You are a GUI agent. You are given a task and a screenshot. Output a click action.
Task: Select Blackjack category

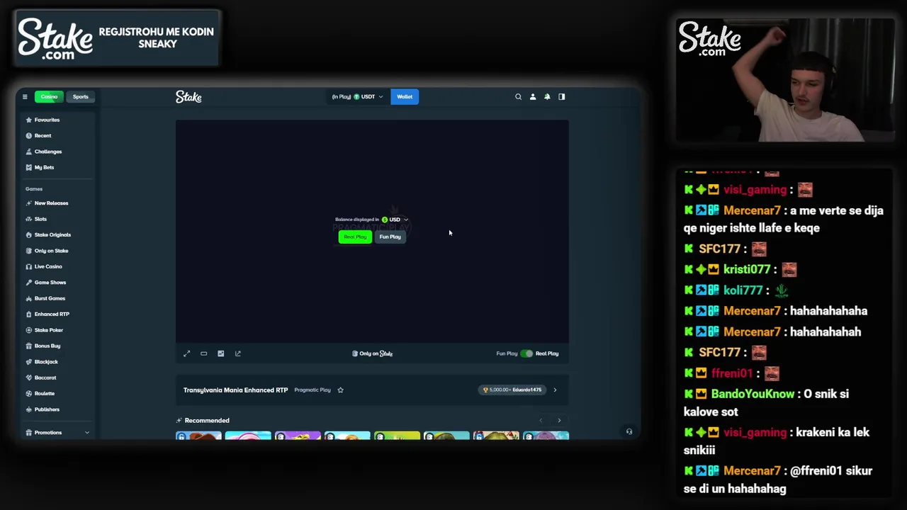[46, 362]
